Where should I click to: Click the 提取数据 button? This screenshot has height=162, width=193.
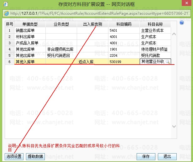[x=35, y=156]
